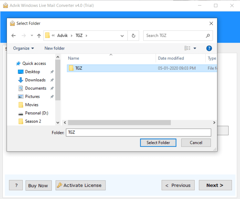Viewport: 240px width, 199px height.
Task: Open Quick access in the navigation pane
Action: 33,63
